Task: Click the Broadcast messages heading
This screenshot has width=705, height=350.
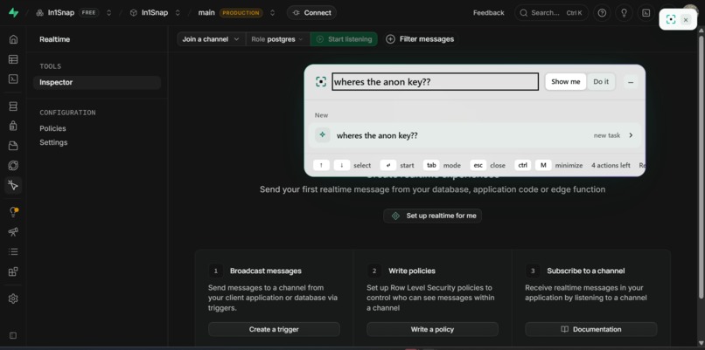Action: tap(266, 271)
